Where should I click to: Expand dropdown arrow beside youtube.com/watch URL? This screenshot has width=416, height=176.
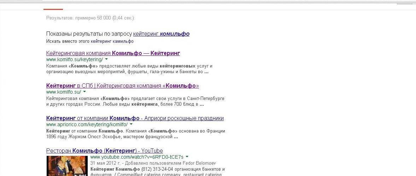(187, 157)
